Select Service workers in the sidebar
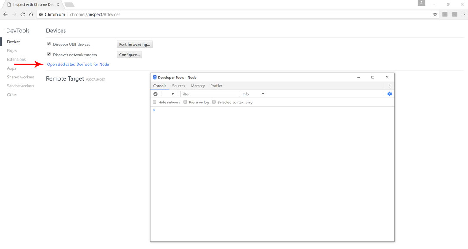 [x=21, y=86]
